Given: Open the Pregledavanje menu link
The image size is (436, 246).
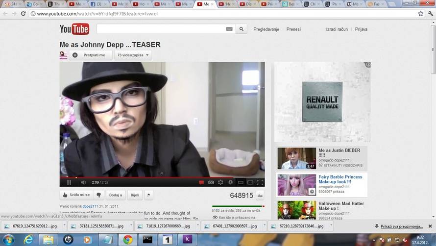Looking at the screenshot, I should (x=266, y=29).
